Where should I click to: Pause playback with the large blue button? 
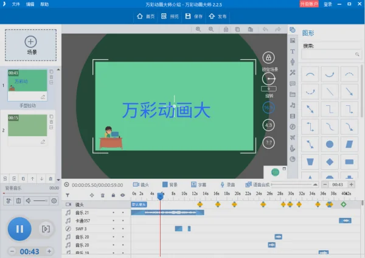point(19,229)
